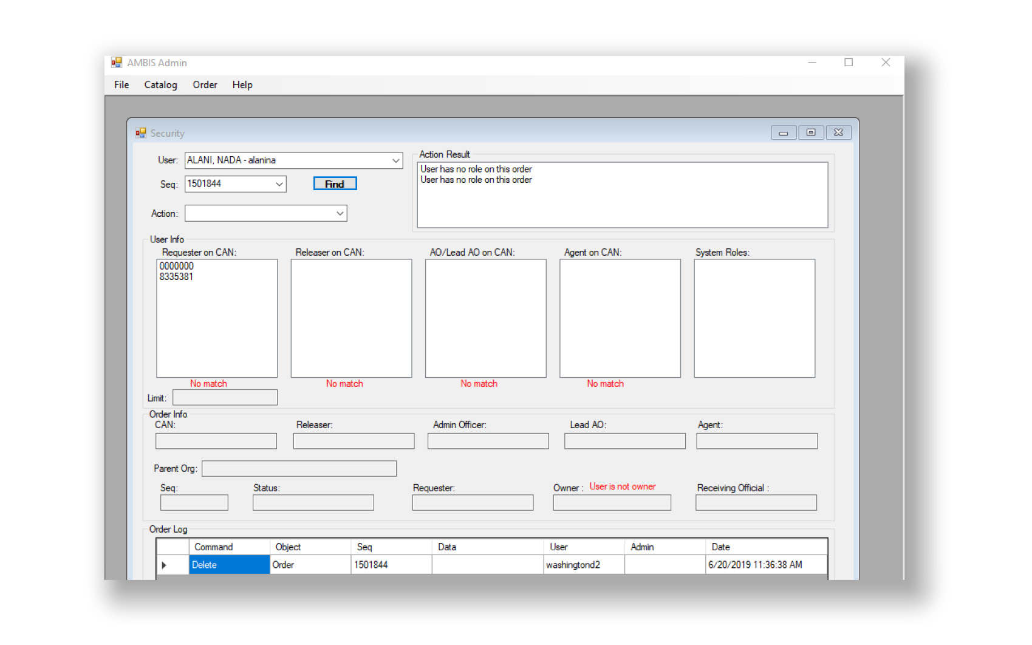Maximize the AMBIS Admin main window

click(x=849, y=63)
